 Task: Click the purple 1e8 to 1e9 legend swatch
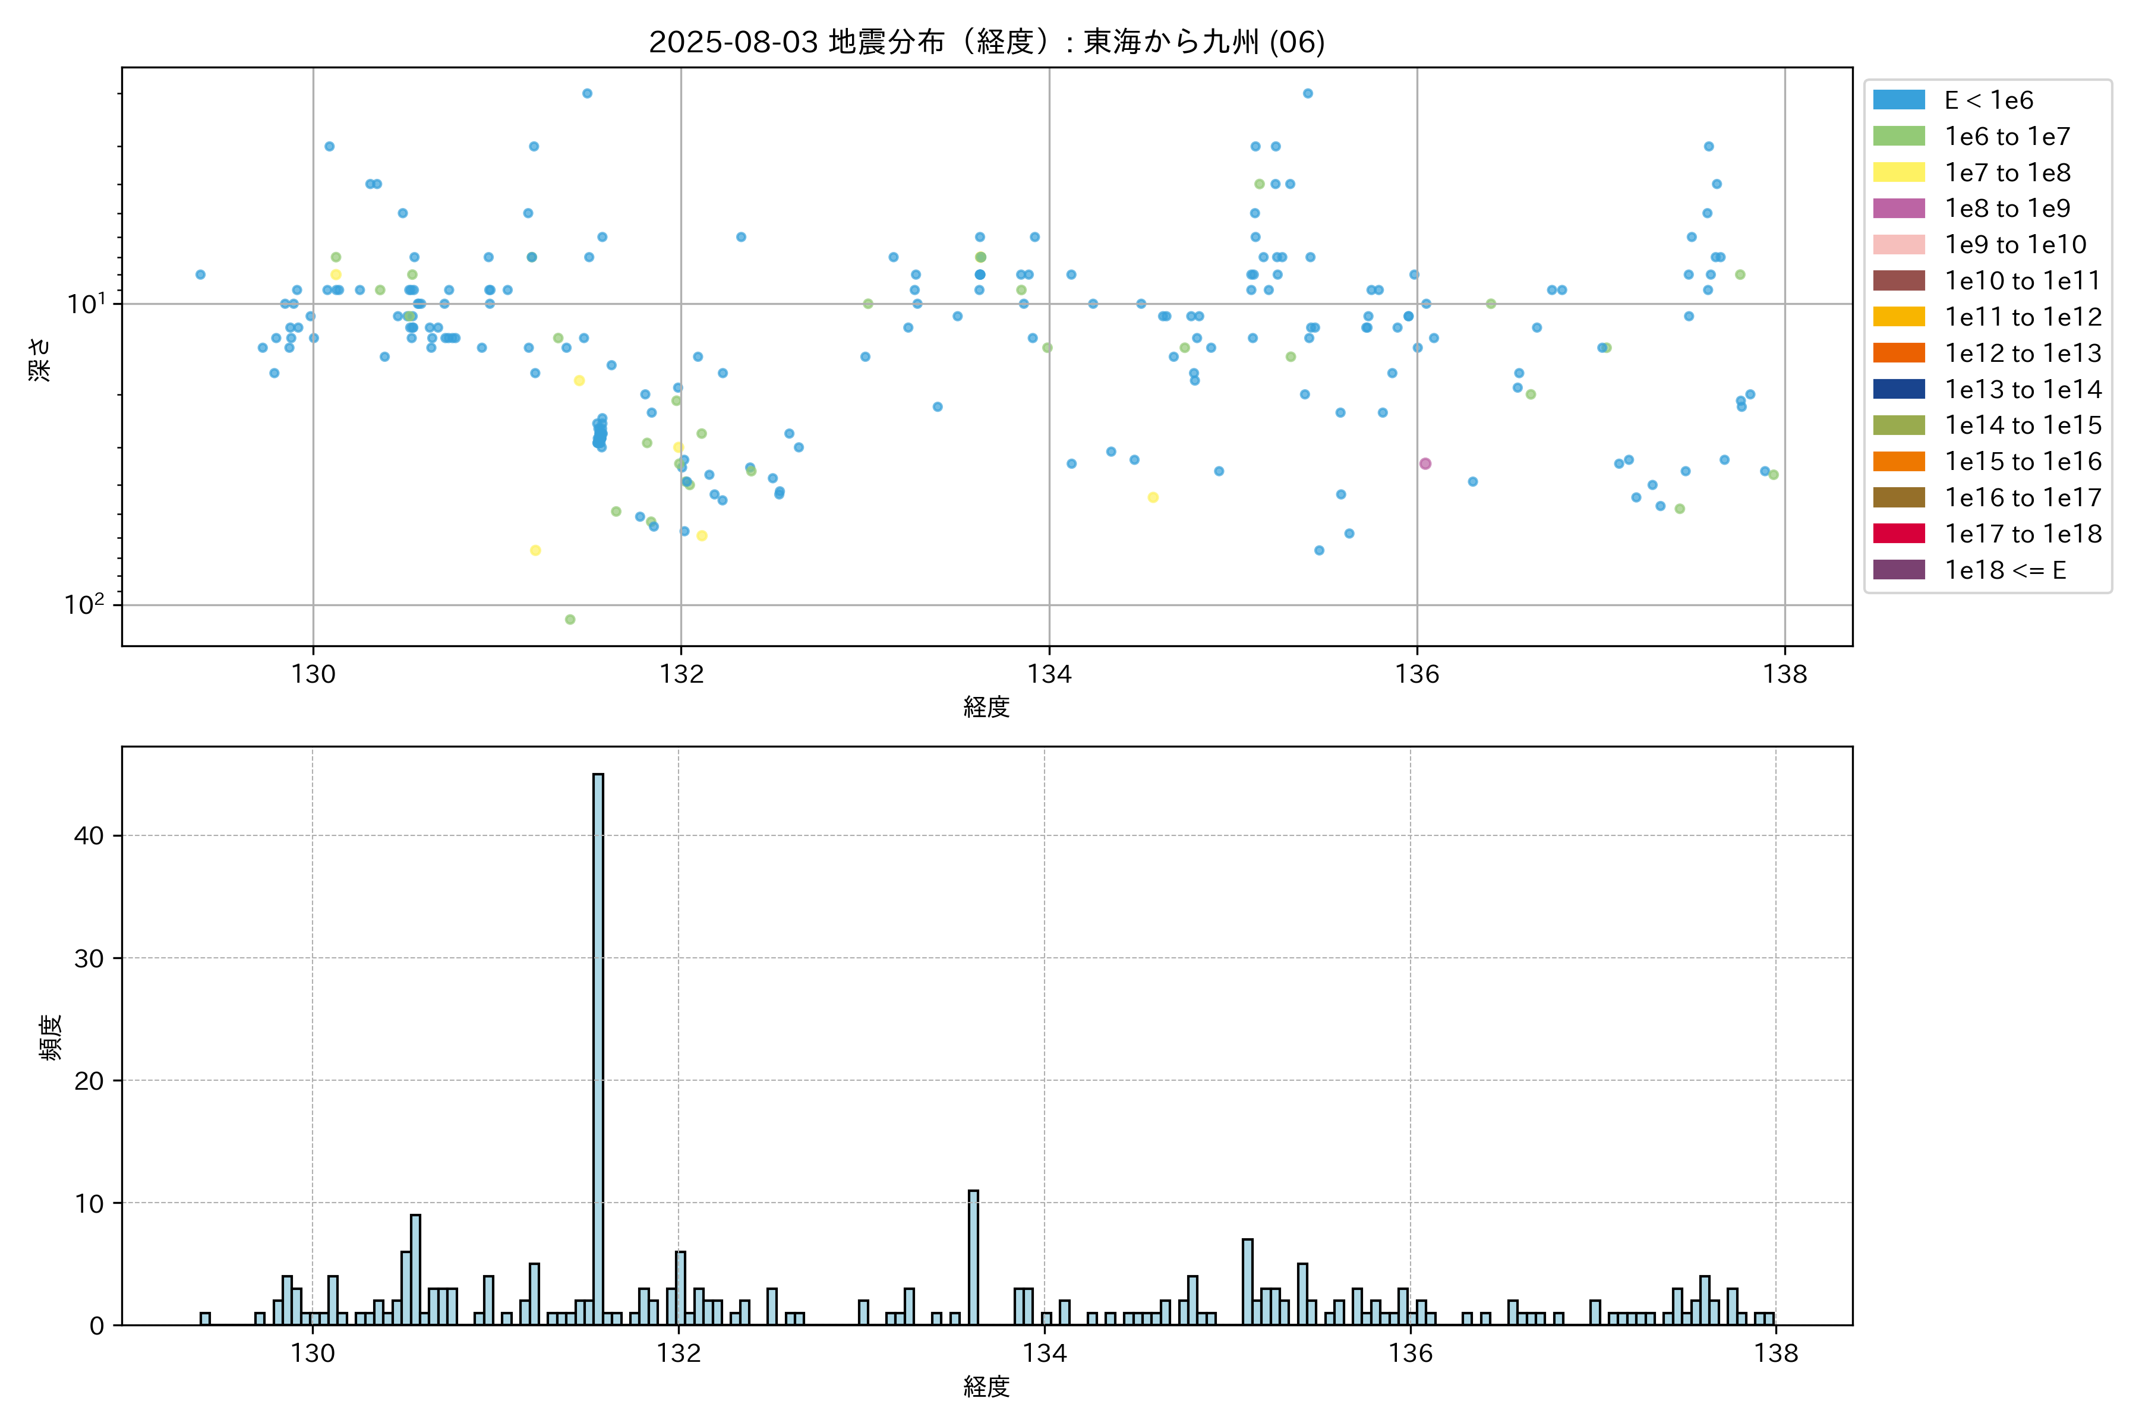pyautogui.click(x=1899, y=209)
